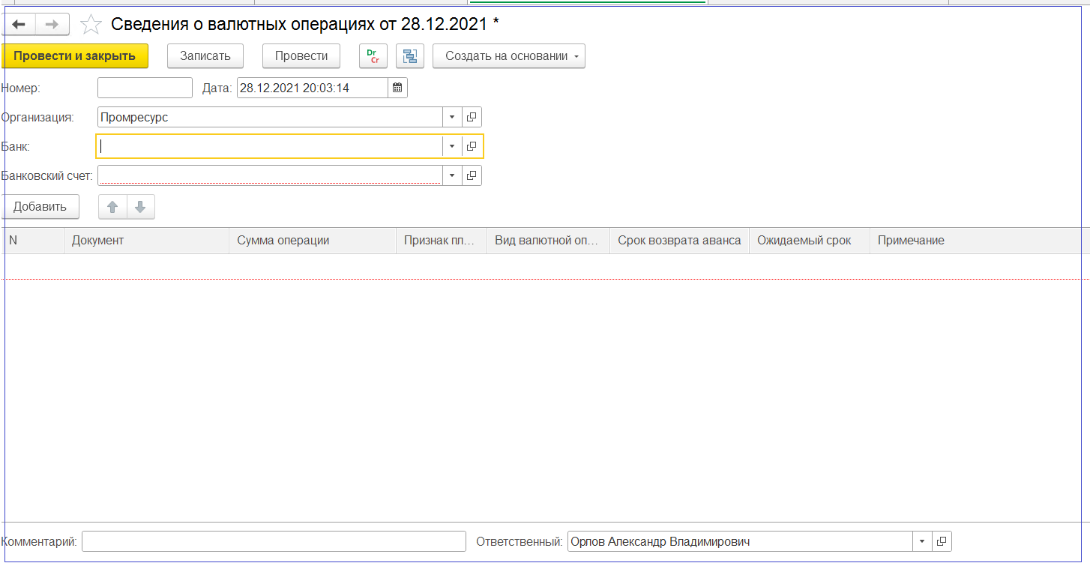Click the Вид валютной оп… column header
1090x566 pixels.
548,241
